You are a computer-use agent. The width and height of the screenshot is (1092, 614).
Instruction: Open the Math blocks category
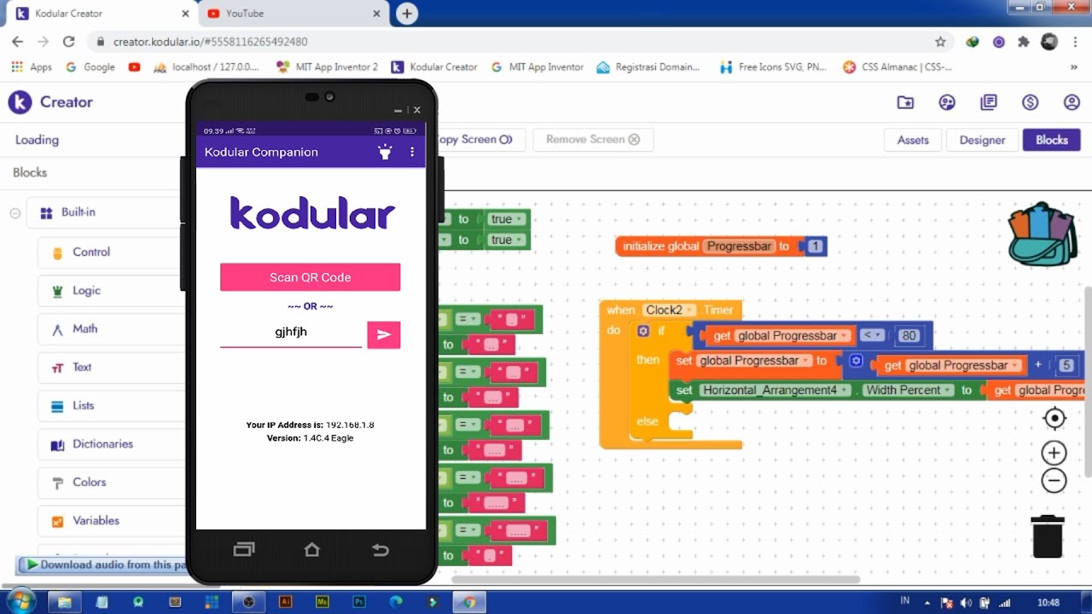[111, 329]
